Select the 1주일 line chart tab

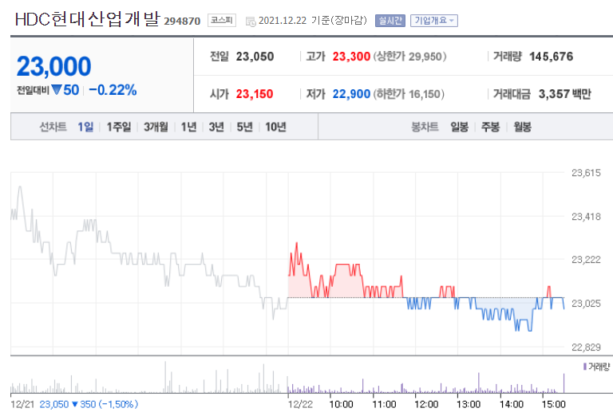coord(119,127)
